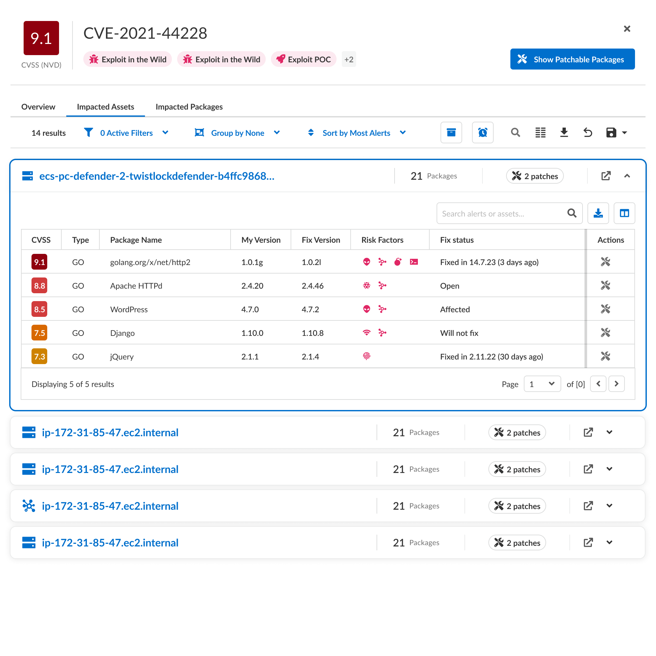Click 2 patches badge on last ip-172-31-85-47 row
This screenshot has width=656, height=656.
tap(517, 543)
